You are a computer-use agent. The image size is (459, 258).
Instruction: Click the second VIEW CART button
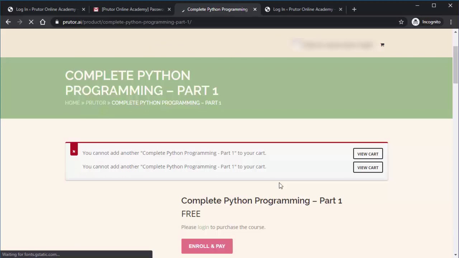pyautogui.click(x=368, y=167)
